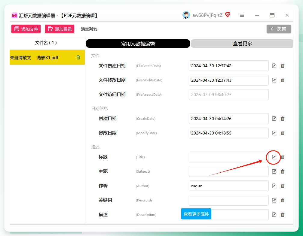
Task: Click the empty 主题 Subject field
Action: pyautogui.click(x=228, y=171)
